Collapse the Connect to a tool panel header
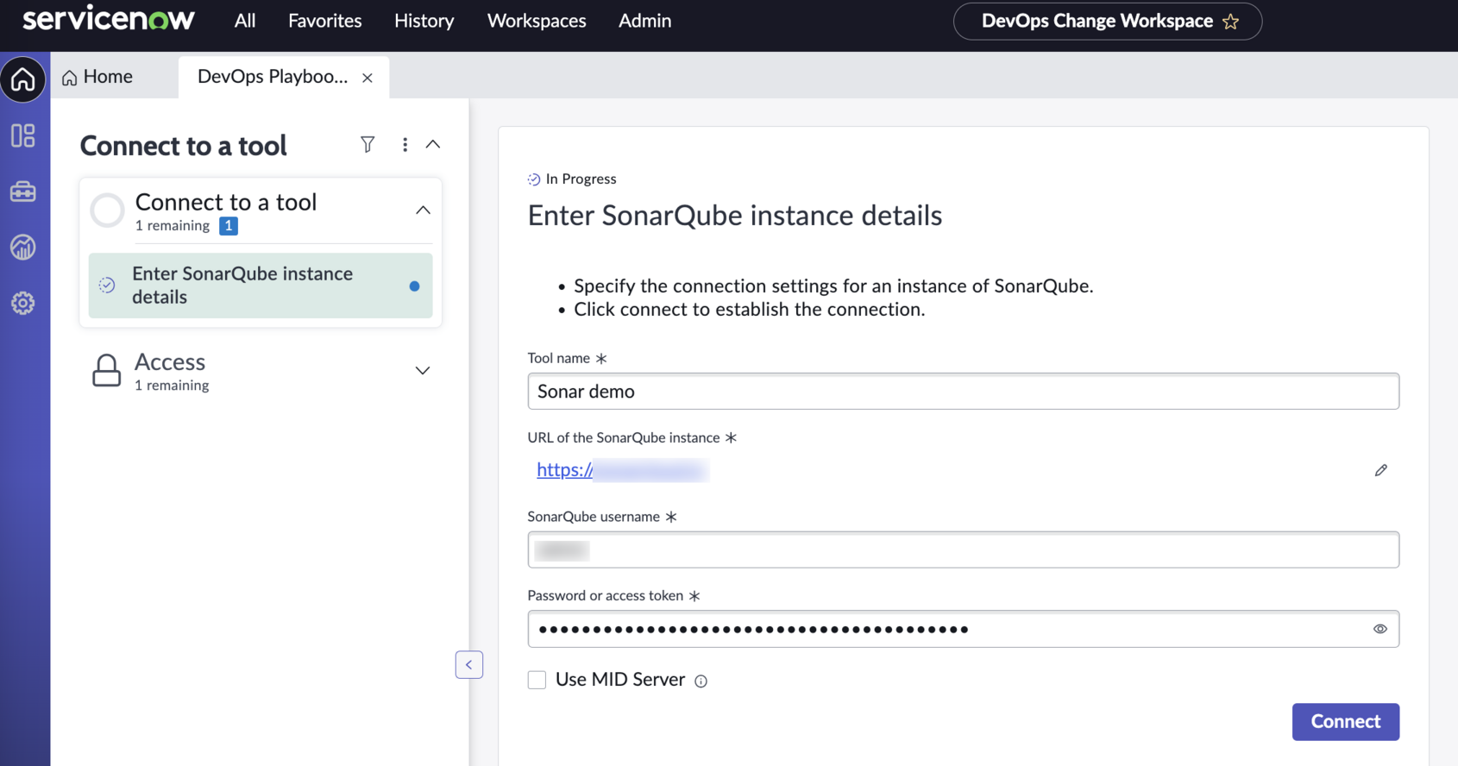The image size is (1458, 766). point(433,144)
